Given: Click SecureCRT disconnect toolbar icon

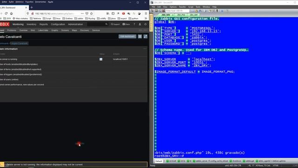Looking at the screenshot, I should (163, 11).
